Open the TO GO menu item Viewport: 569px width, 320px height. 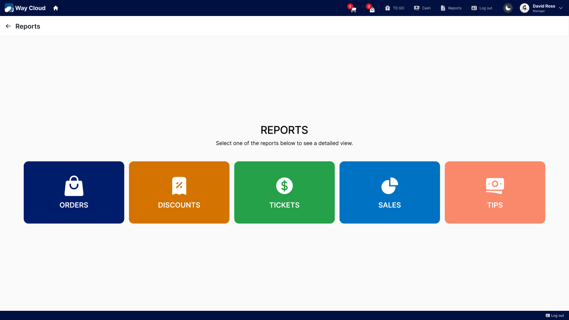[x=394, y=8]
